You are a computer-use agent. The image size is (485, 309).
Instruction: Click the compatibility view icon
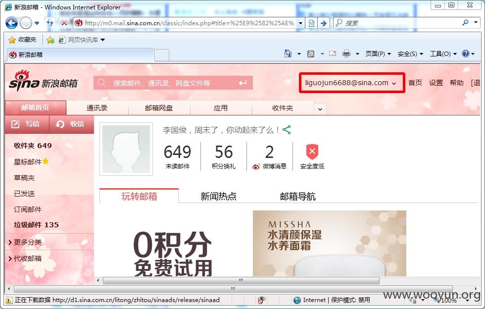(x=311, y=23)
